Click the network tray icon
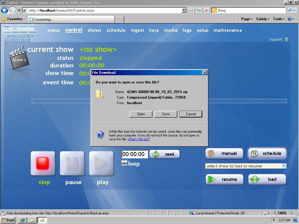Viewport: 299px width, 224px height. [295, 220]
